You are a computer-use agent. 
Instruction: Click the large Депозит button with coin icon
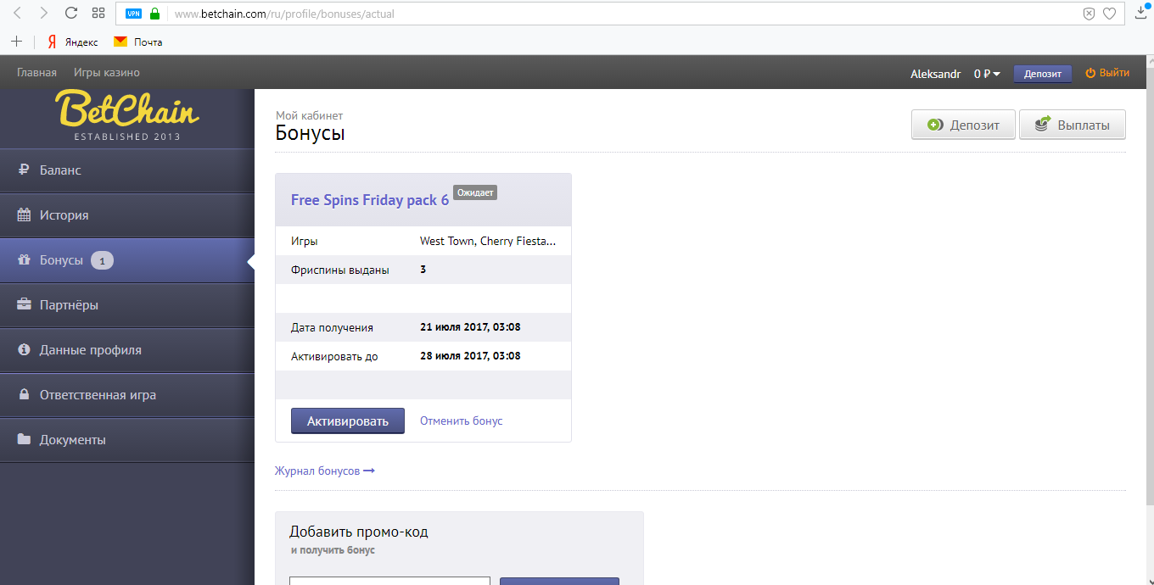click(963, 125)
